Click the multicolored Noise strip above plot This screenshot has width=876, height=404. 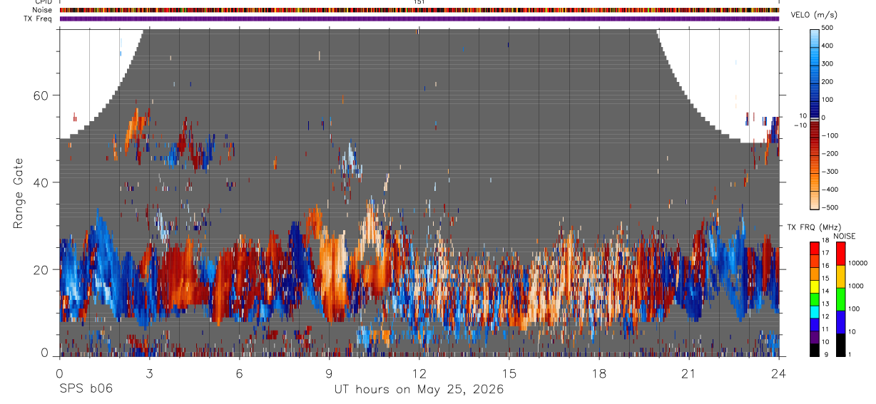pos(419,10)
